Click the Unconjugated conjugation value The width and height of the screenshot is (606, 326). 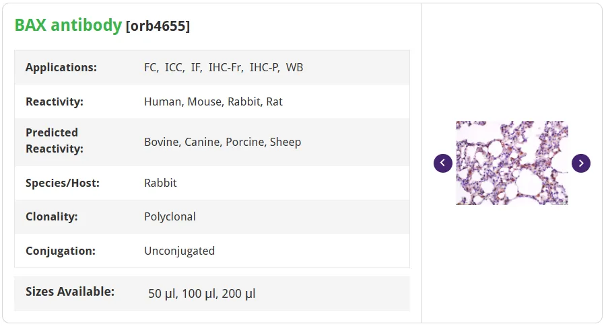pyautogui.click(x=179, y=251)
